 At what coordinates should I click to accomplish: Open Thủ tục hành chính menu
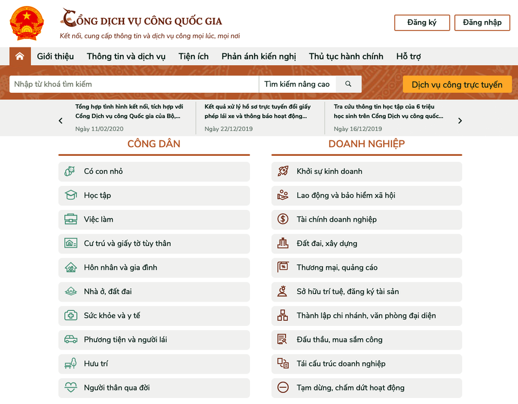(346, 57)
